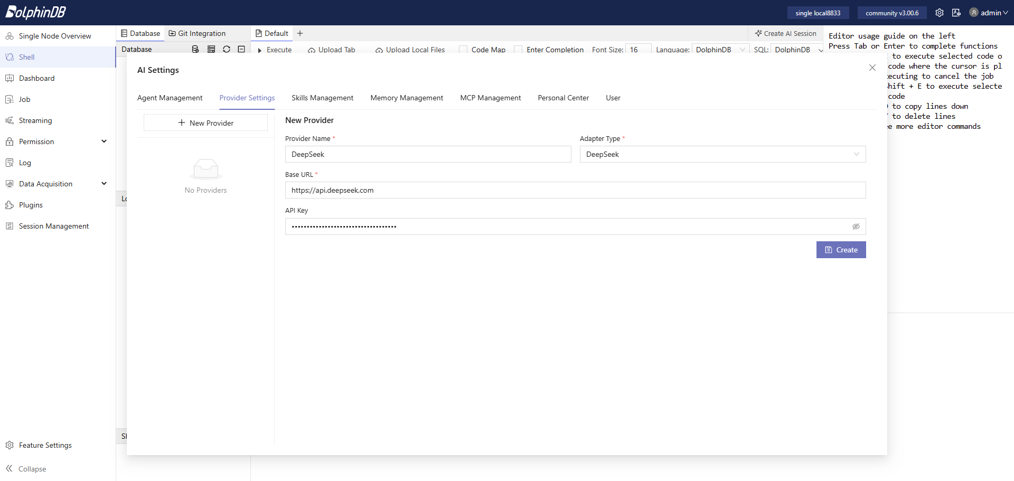Viewport: 1014px width, 481px height.
Task: Click the community v3.00.6 version badge
Action: 892,13
